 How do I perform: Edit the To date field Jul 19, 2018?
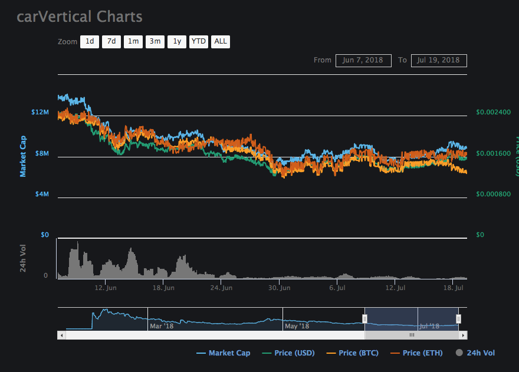[x=439, y=61]
